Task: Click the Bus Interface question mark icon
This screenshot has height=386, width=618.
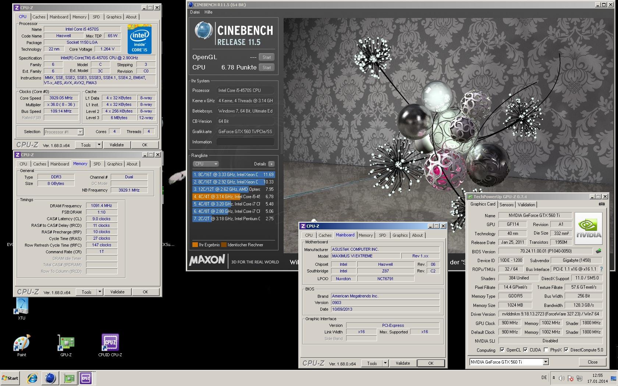Action: 601,269
